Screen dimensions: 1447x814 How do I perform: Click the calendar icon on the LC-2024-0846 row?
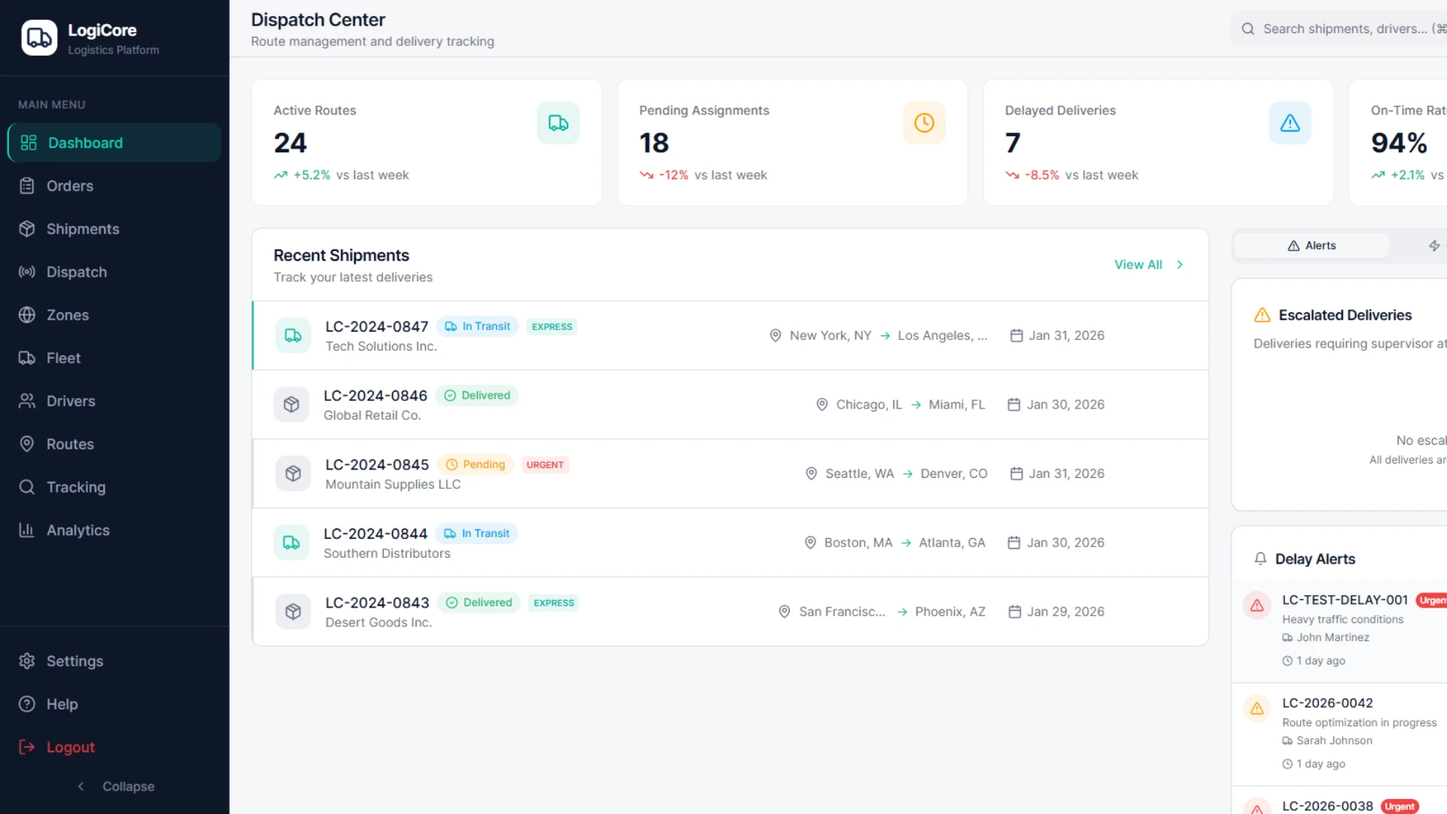tap(1014, 405)
